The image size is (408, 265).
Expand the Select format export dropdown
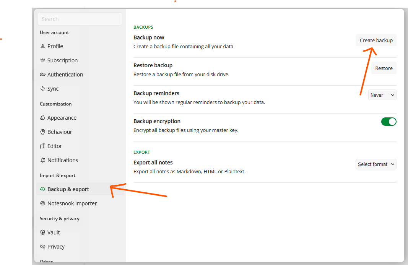[x=376, y=164]
